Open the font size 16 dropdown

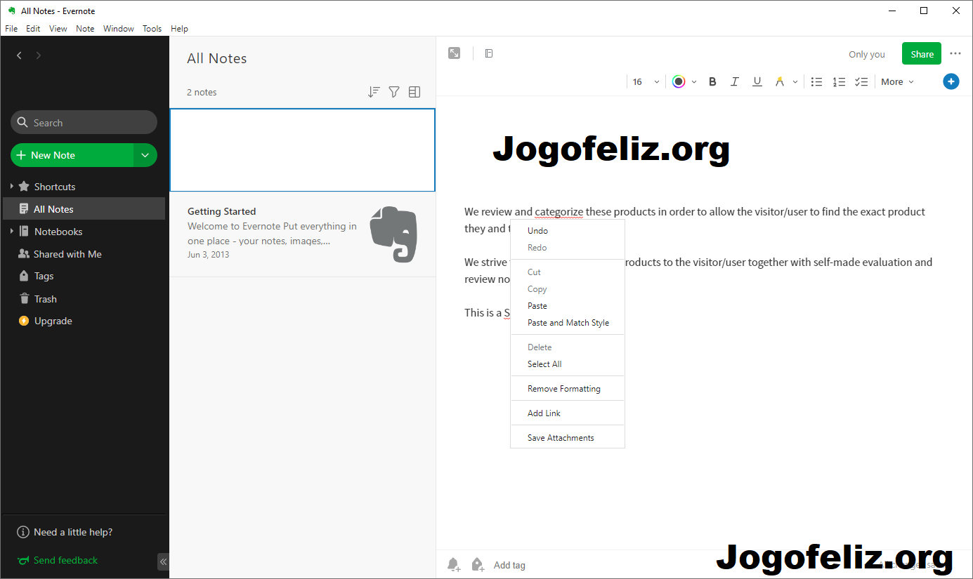coord(646,81)
